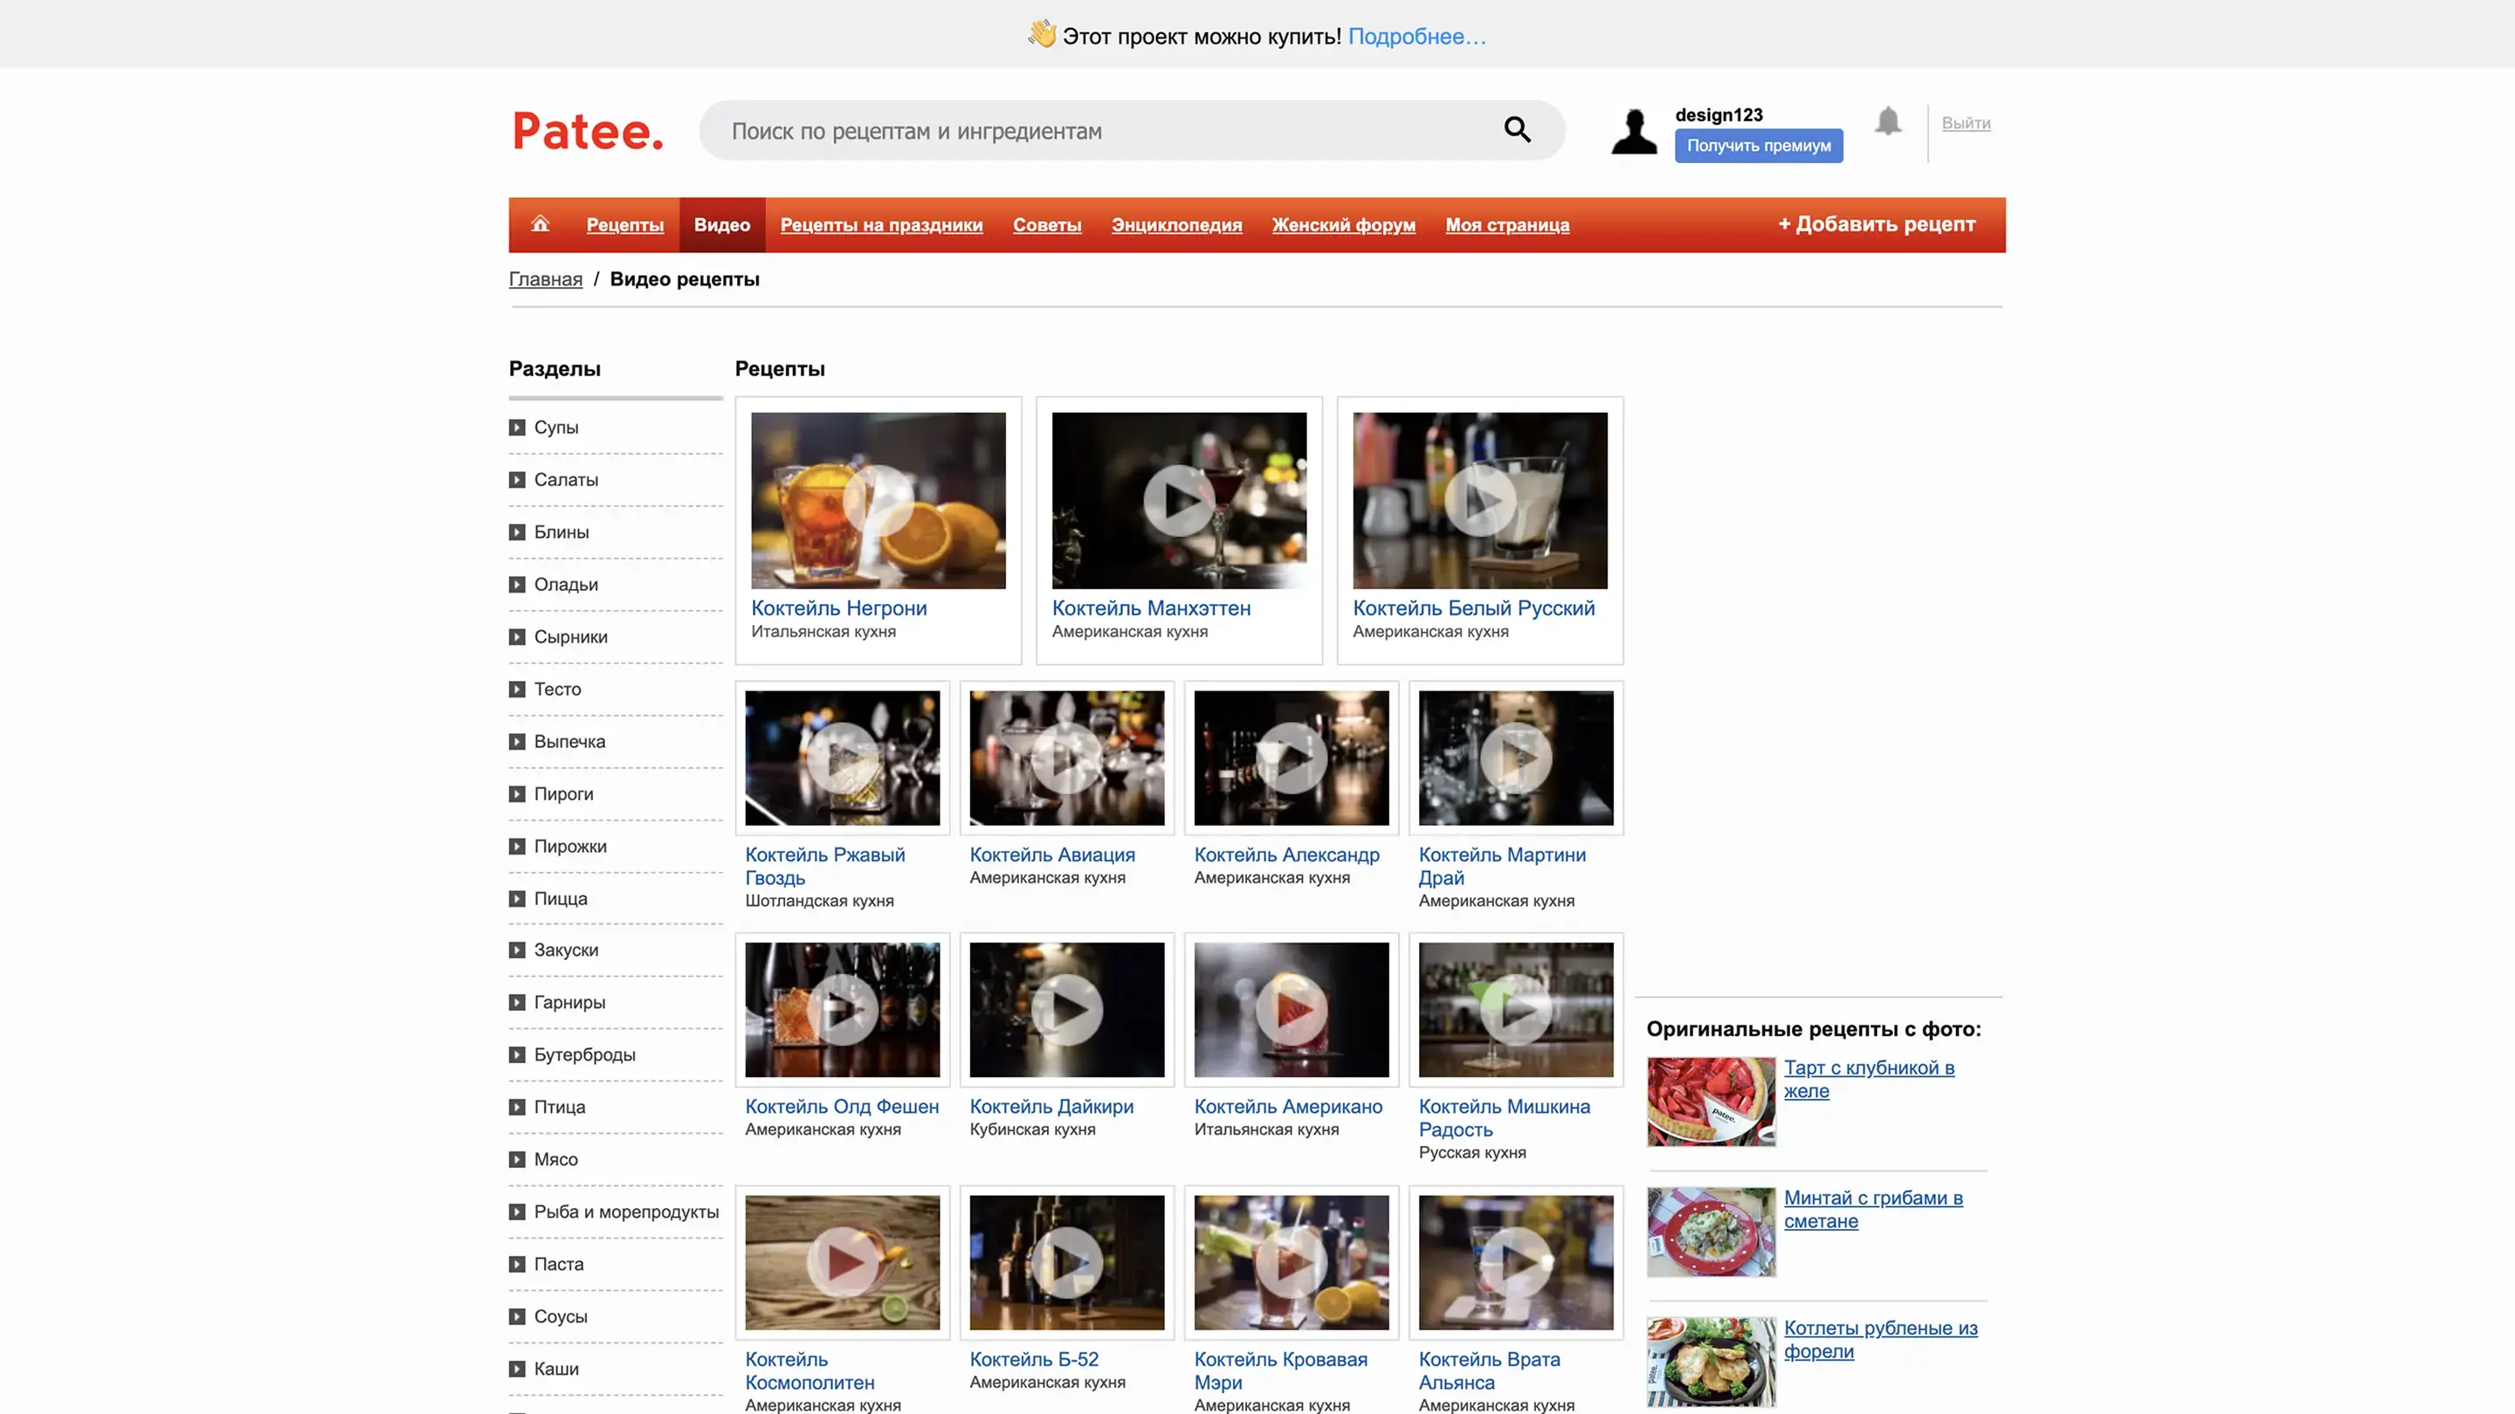Screen dimensions: 2515x1414
Task: Click arrow icon next to Супы
Action: [x=518, y=428]
